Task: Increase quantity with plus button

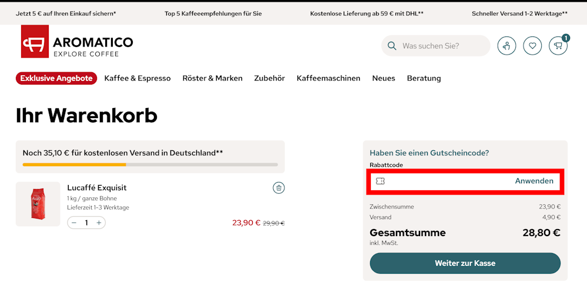Action: coord(99,223)
